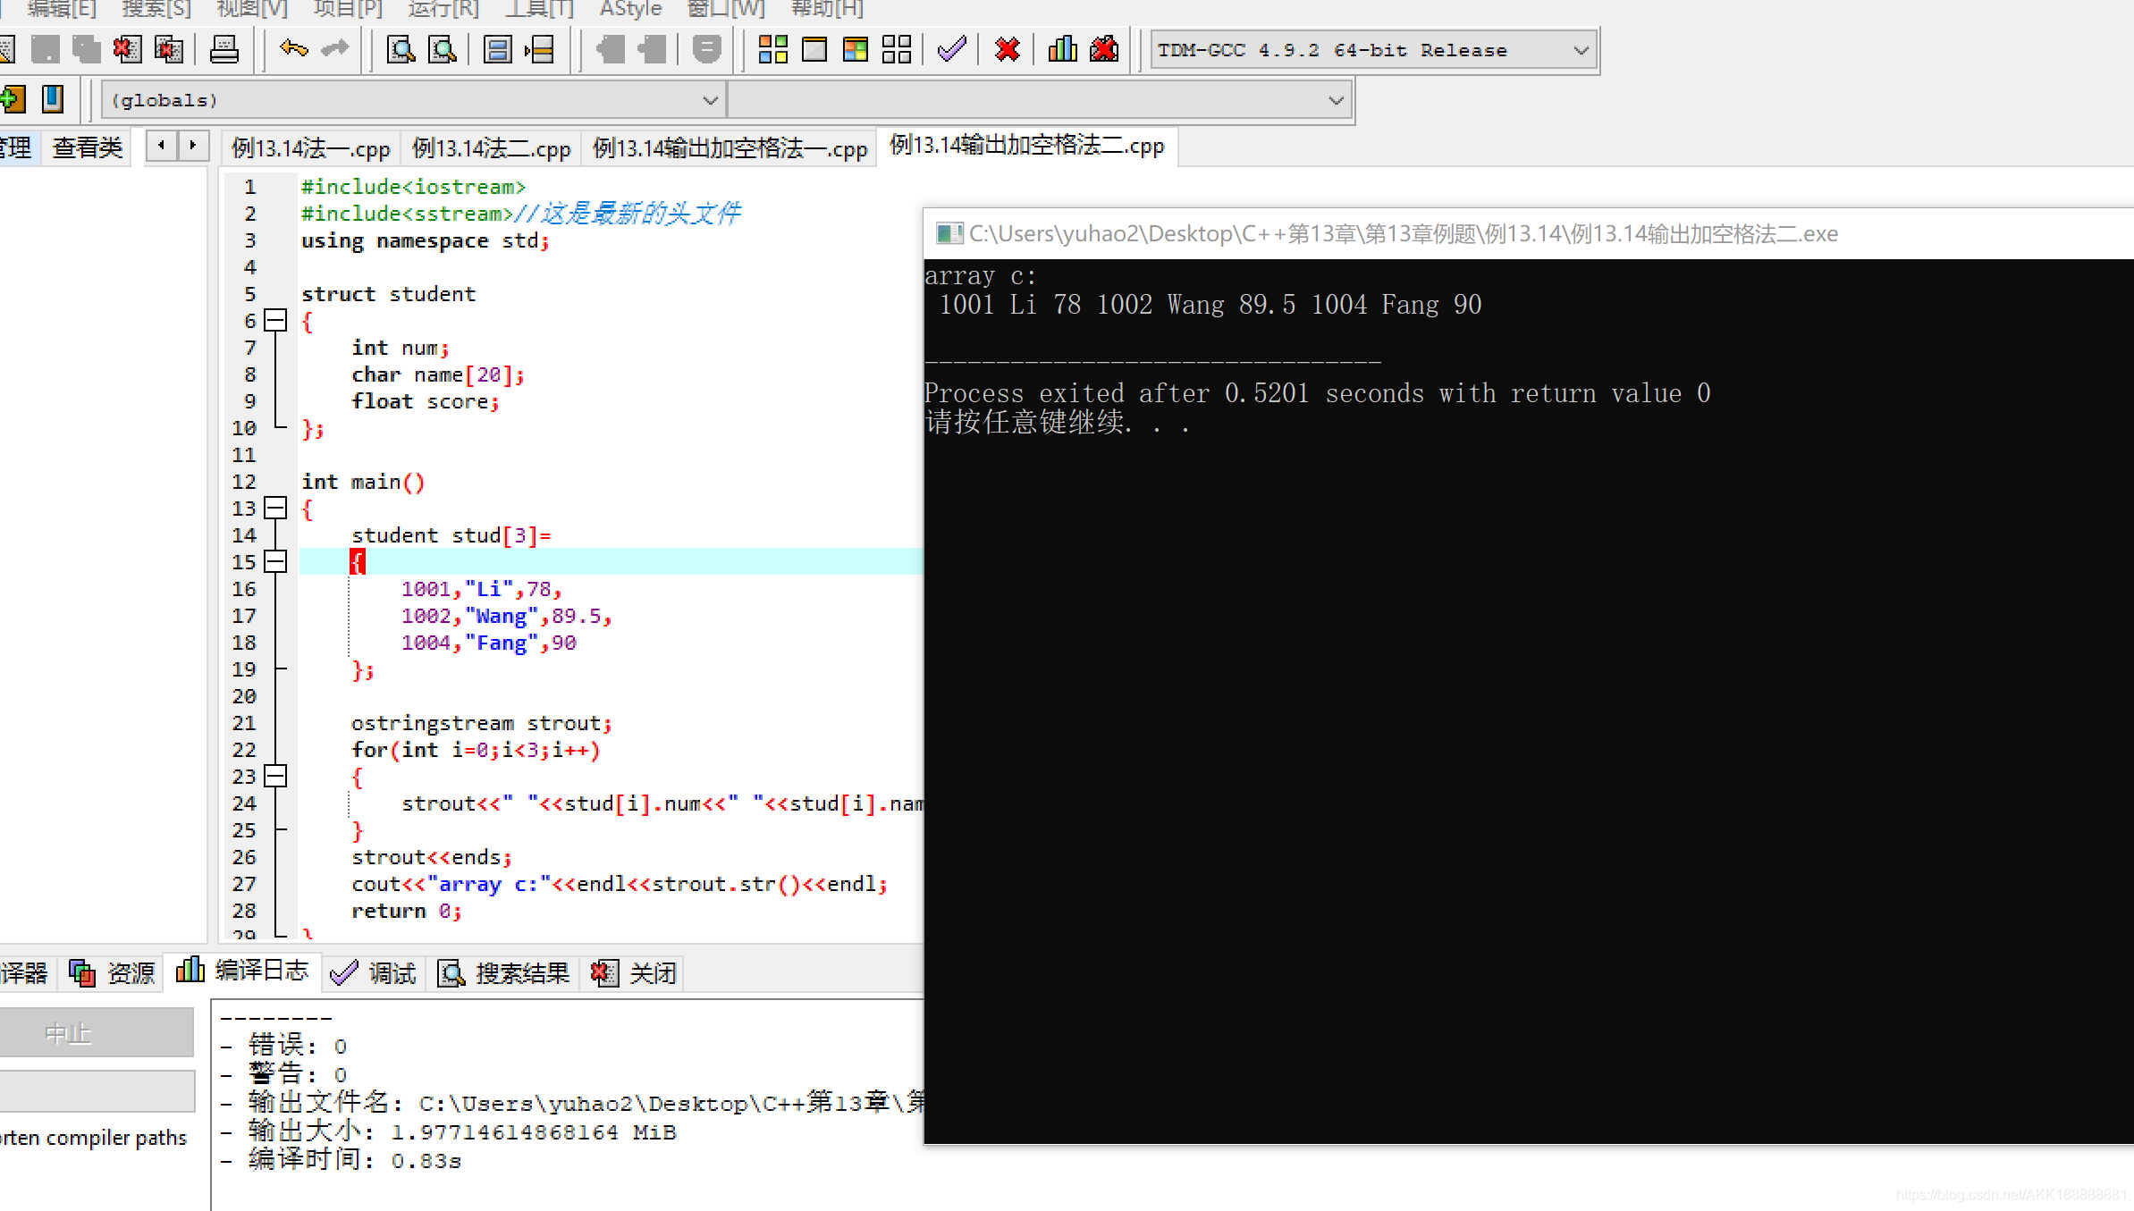Image resolution: width=2134 pixels, height=1211 pixels.
Task: Click the Run program window icon
Action: click(814, 49)
